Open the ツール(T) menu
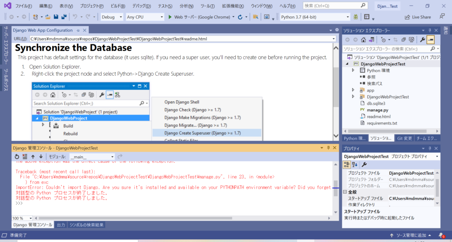The width and height of the screenshot is (452, 242). (207, 6)
